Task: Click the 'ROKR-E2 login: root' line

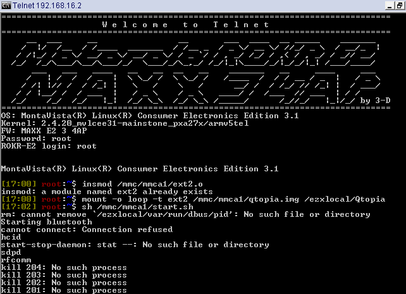Action: 49,146
